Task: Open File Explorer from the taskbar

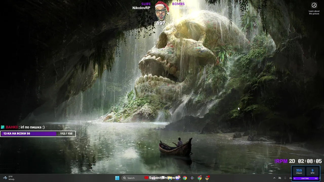Action: [170, 178]
